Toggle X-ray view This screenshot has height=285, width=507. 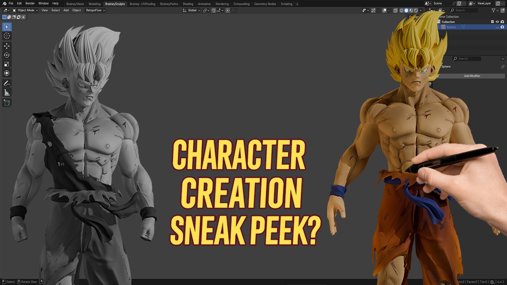pos(395,10)
